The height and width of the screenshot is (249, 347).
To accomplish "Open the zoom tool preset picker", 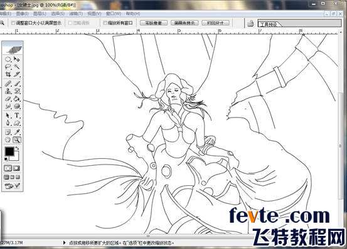I will pyautogui.click(x=3, y=23).
